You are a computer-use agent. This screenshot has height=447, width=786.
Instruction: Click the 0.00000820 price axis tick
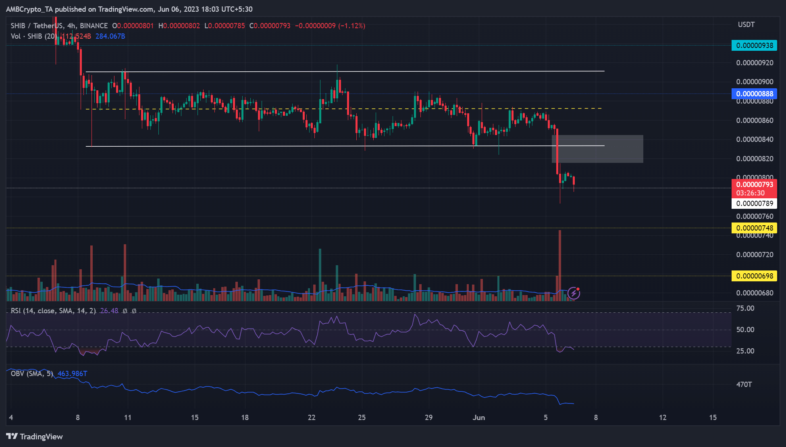coord(755,159)
